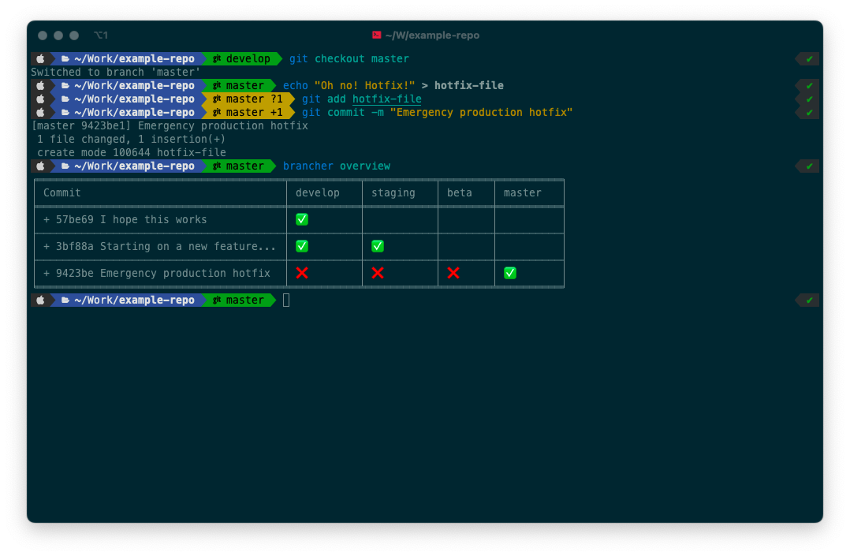Click the ⌥1 tab indicator in title bar
850x556 pixels.
pos(101,35)
